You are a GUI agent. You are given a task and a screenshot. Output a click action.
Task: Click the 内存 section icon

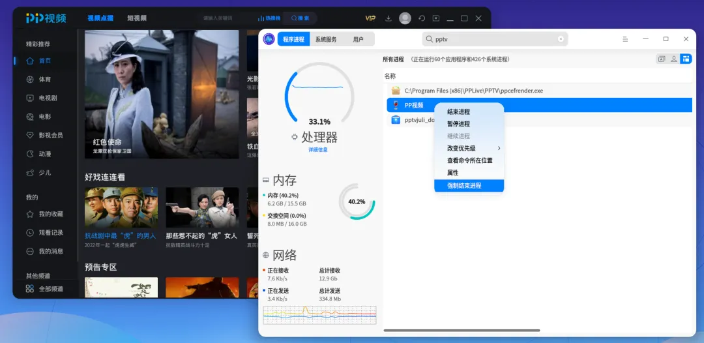(266, 180)
